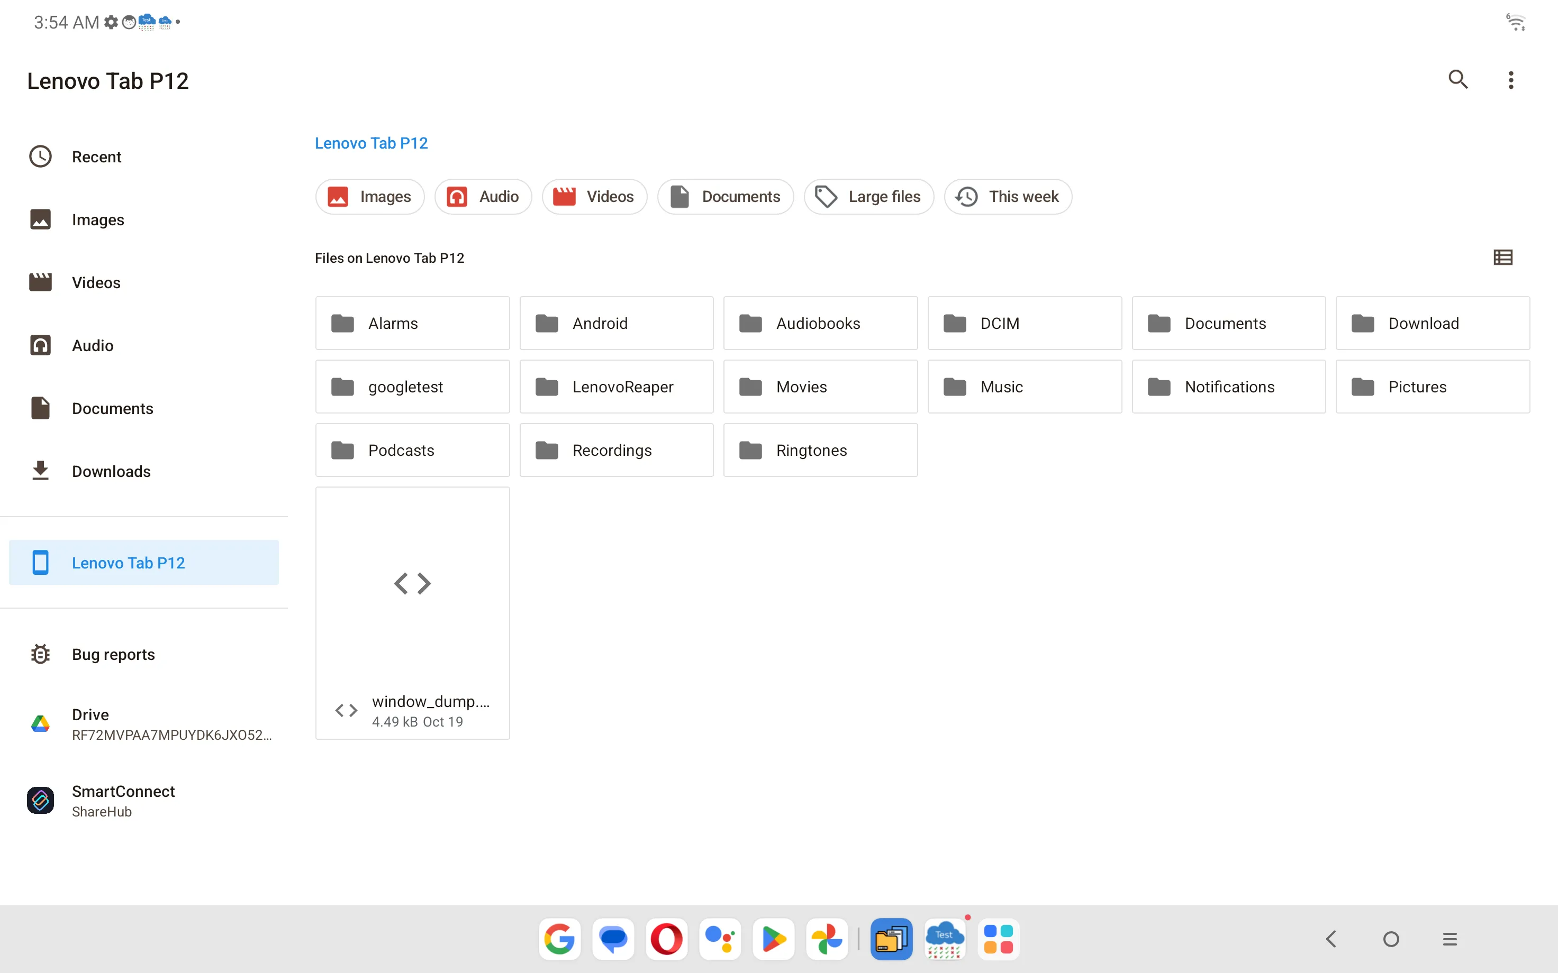Click the Lenovo Tab P12 breadcrumb link
The image size is (1558, 973).
click(371, 143)
